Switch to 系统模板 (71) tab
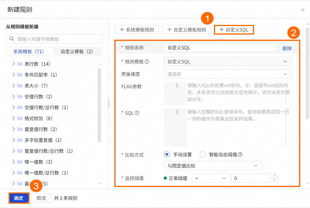 [28, 52]
